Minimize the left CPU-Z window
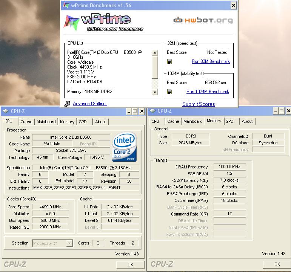This screenshot has height=272, width=291. click(x=129, y=112)
